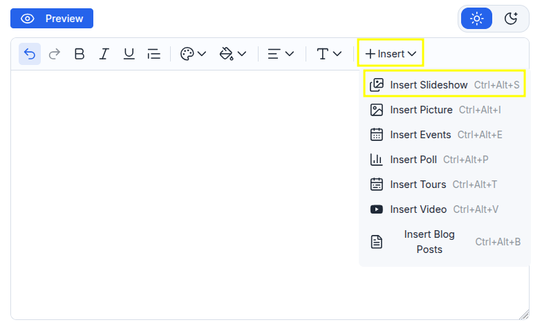Click the redo arrow icon
The height and width of the screenshot is (329, 542).
(55, 54)
